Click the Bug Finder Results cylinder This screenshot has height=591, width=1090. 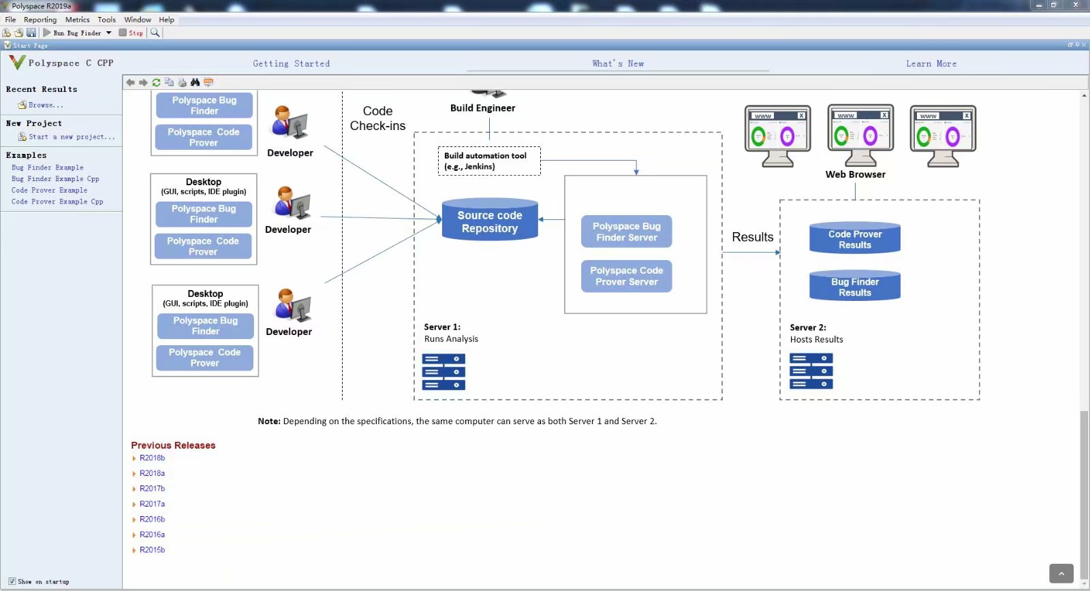coord(855,285)
